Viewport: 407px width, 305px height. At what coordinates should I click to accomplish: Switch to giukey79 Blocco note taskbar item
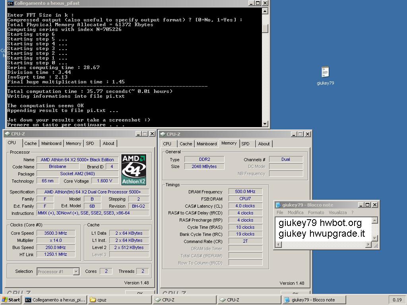pos(314,300)
